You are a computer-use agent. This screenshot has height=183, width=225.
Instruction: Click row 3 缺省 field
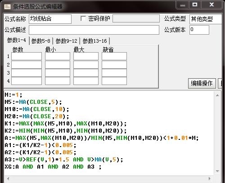pos(114,73)
